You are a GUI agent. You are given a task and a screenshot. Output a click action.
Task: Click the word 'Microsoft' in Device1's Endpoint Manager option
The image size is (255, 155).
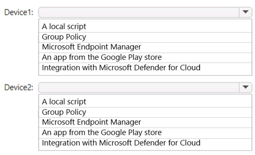pyautogui.click(x=58, y=47)
